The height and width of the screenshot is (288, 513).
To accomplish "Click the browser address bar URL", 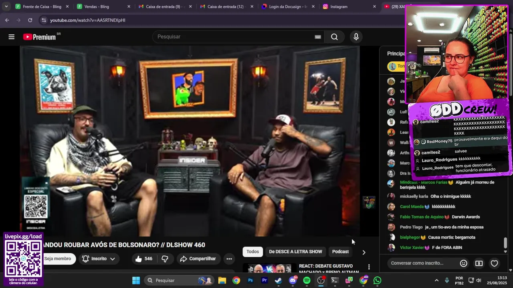I will [88, 20].
